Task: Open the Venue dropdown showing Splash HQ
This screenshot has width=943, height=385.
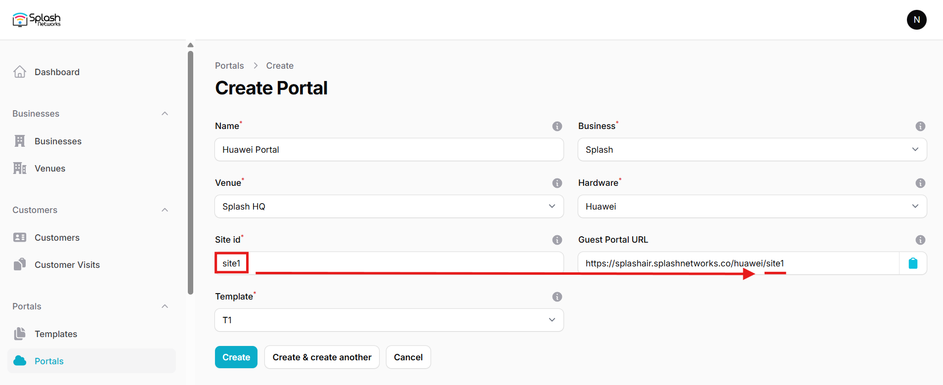Action: (389, 207)
